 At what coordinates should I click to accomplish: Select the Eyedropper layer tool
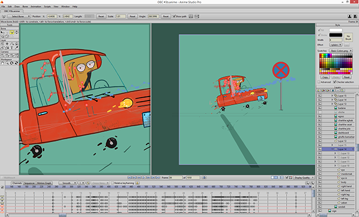click(16, 48)
